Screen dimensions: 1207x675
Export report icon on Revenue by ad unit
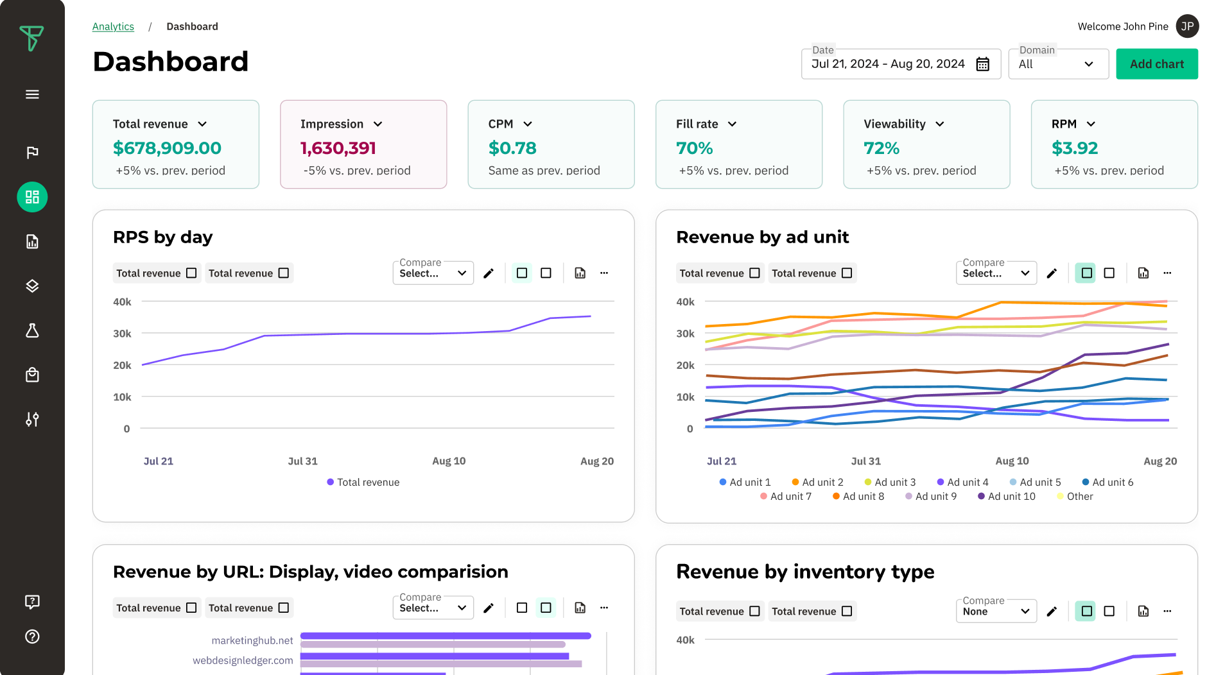(x=1143, y=273)
